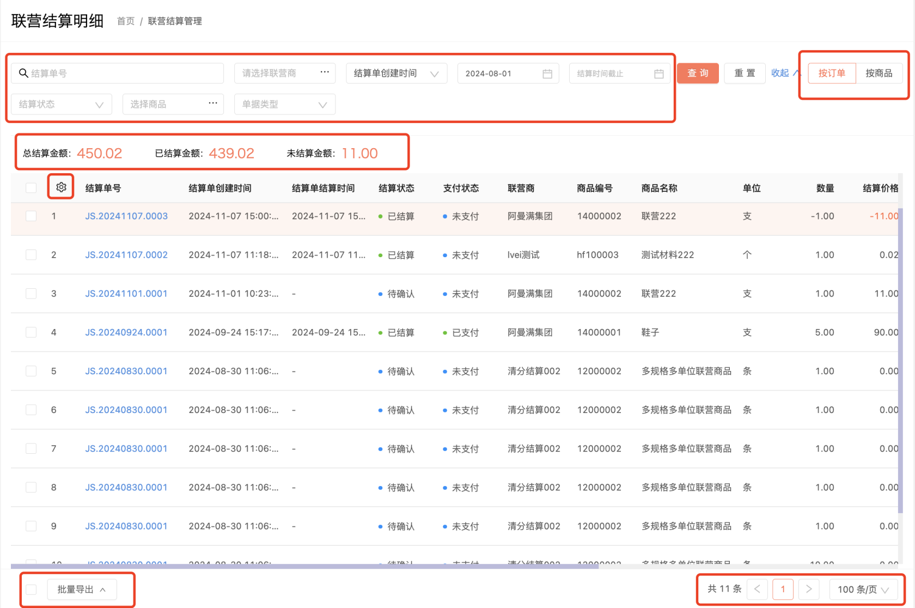Viewport: 915px width, 608px height.
Task: Click the 商品名称 column header
Action: point(659,188)
